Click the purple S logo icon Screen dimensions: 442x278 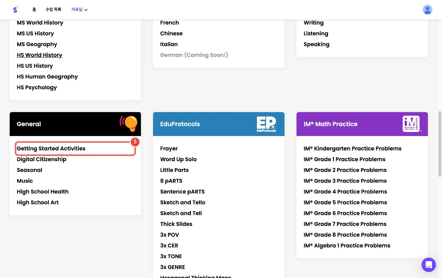point(15,10)
